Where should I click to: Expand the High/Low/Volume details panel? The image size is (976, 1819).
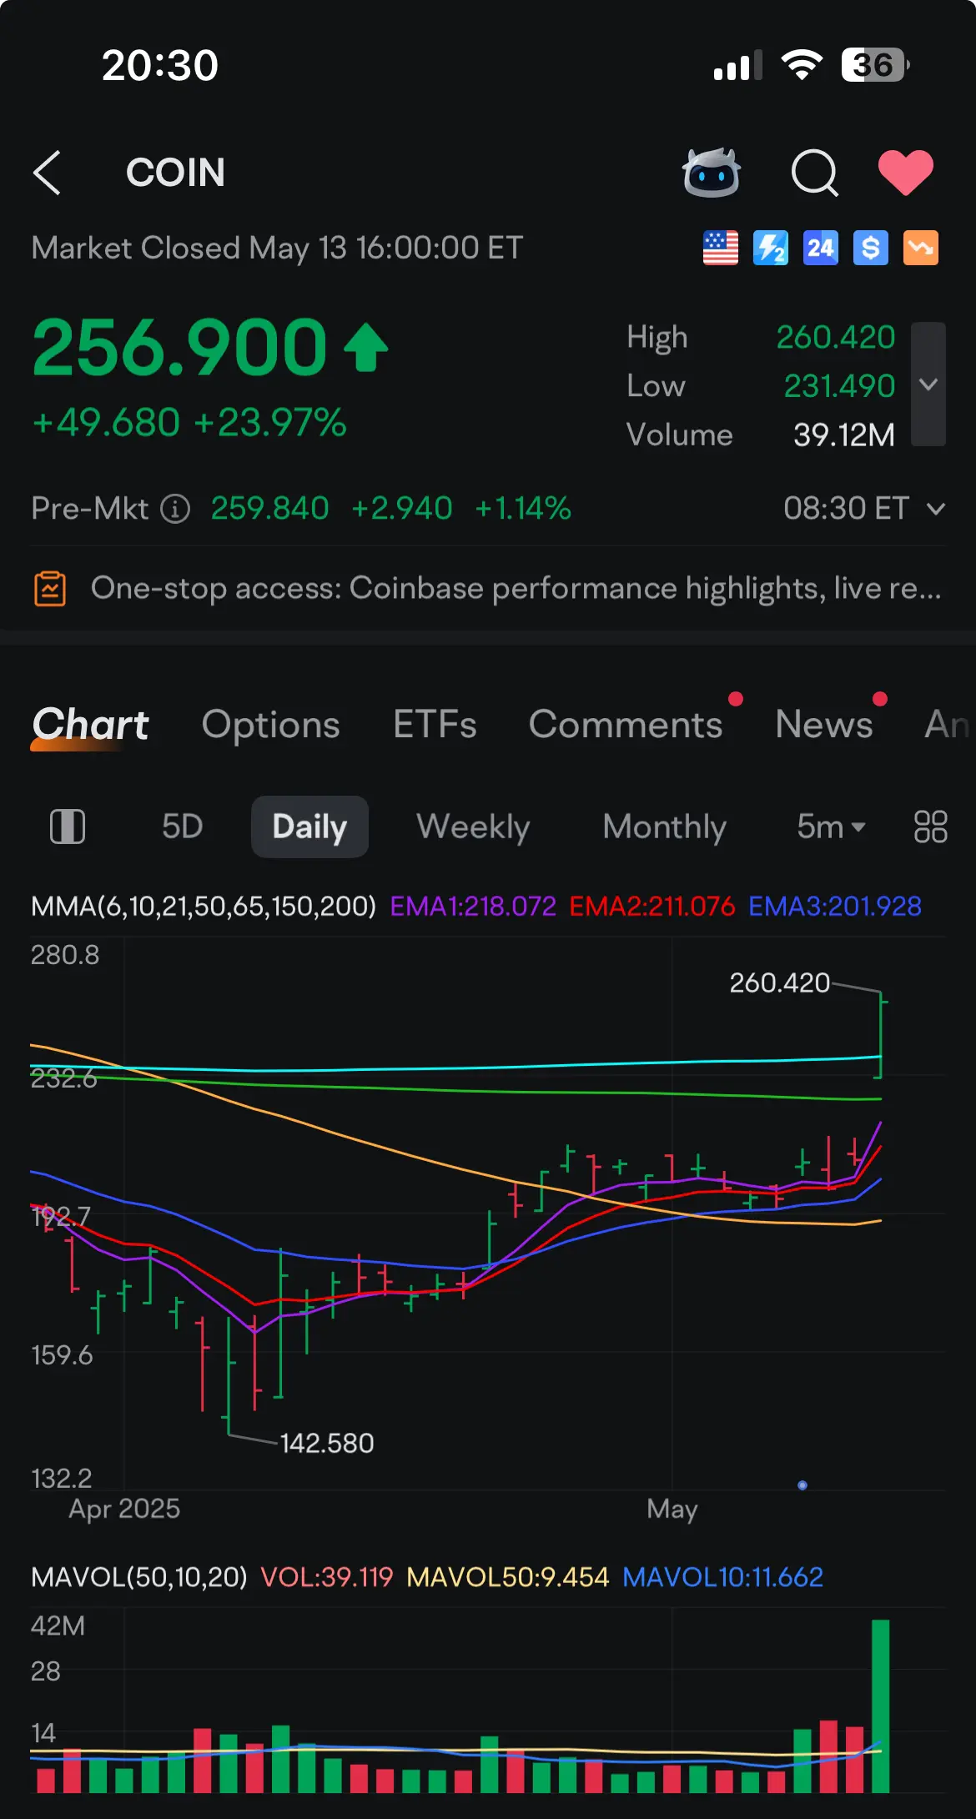928,384
